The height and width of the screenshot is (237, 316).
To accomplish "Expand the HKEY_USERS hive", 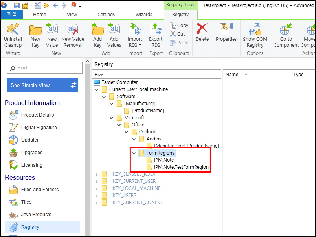I will pos(97,196).
